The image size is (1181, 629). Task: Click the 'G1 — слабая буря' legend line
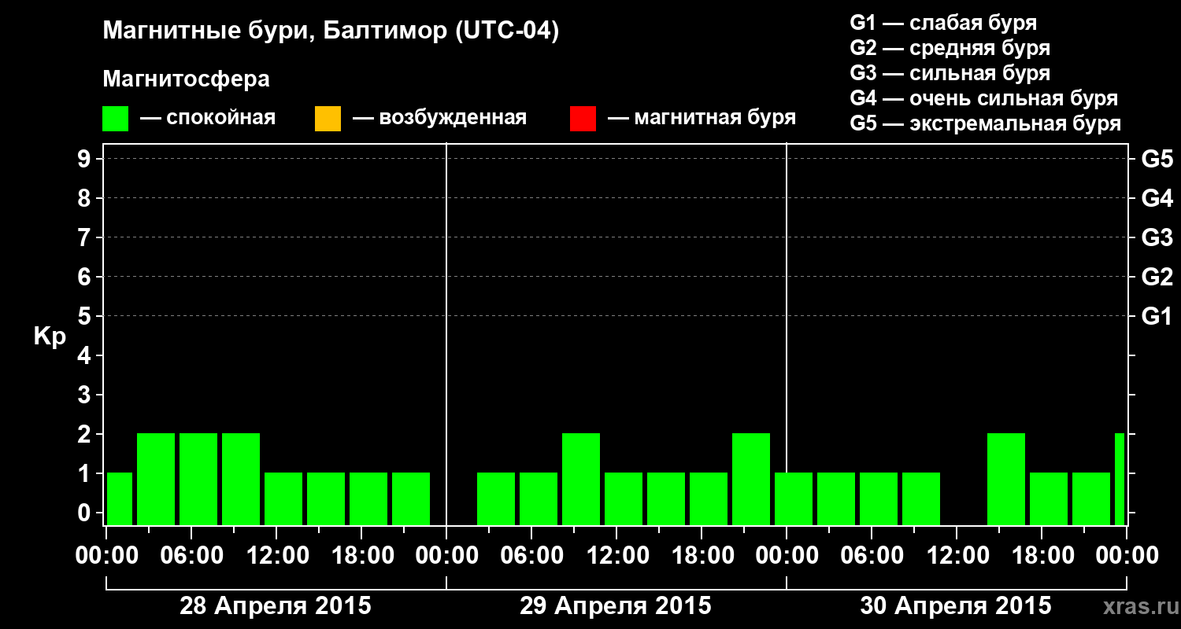pyautogui.click(x=943, y=23)
